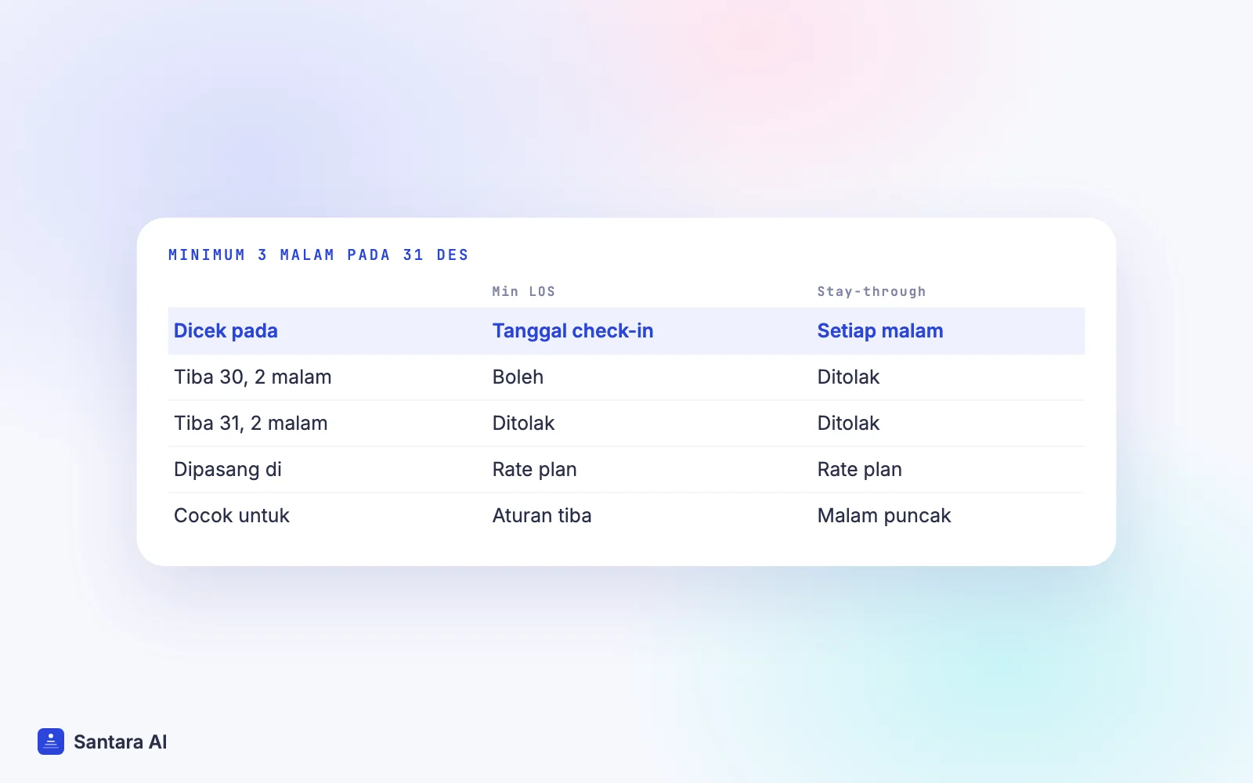Select the "Dicek pada" header cell
Screen dimensions: 1253x783
pos(226,331)
